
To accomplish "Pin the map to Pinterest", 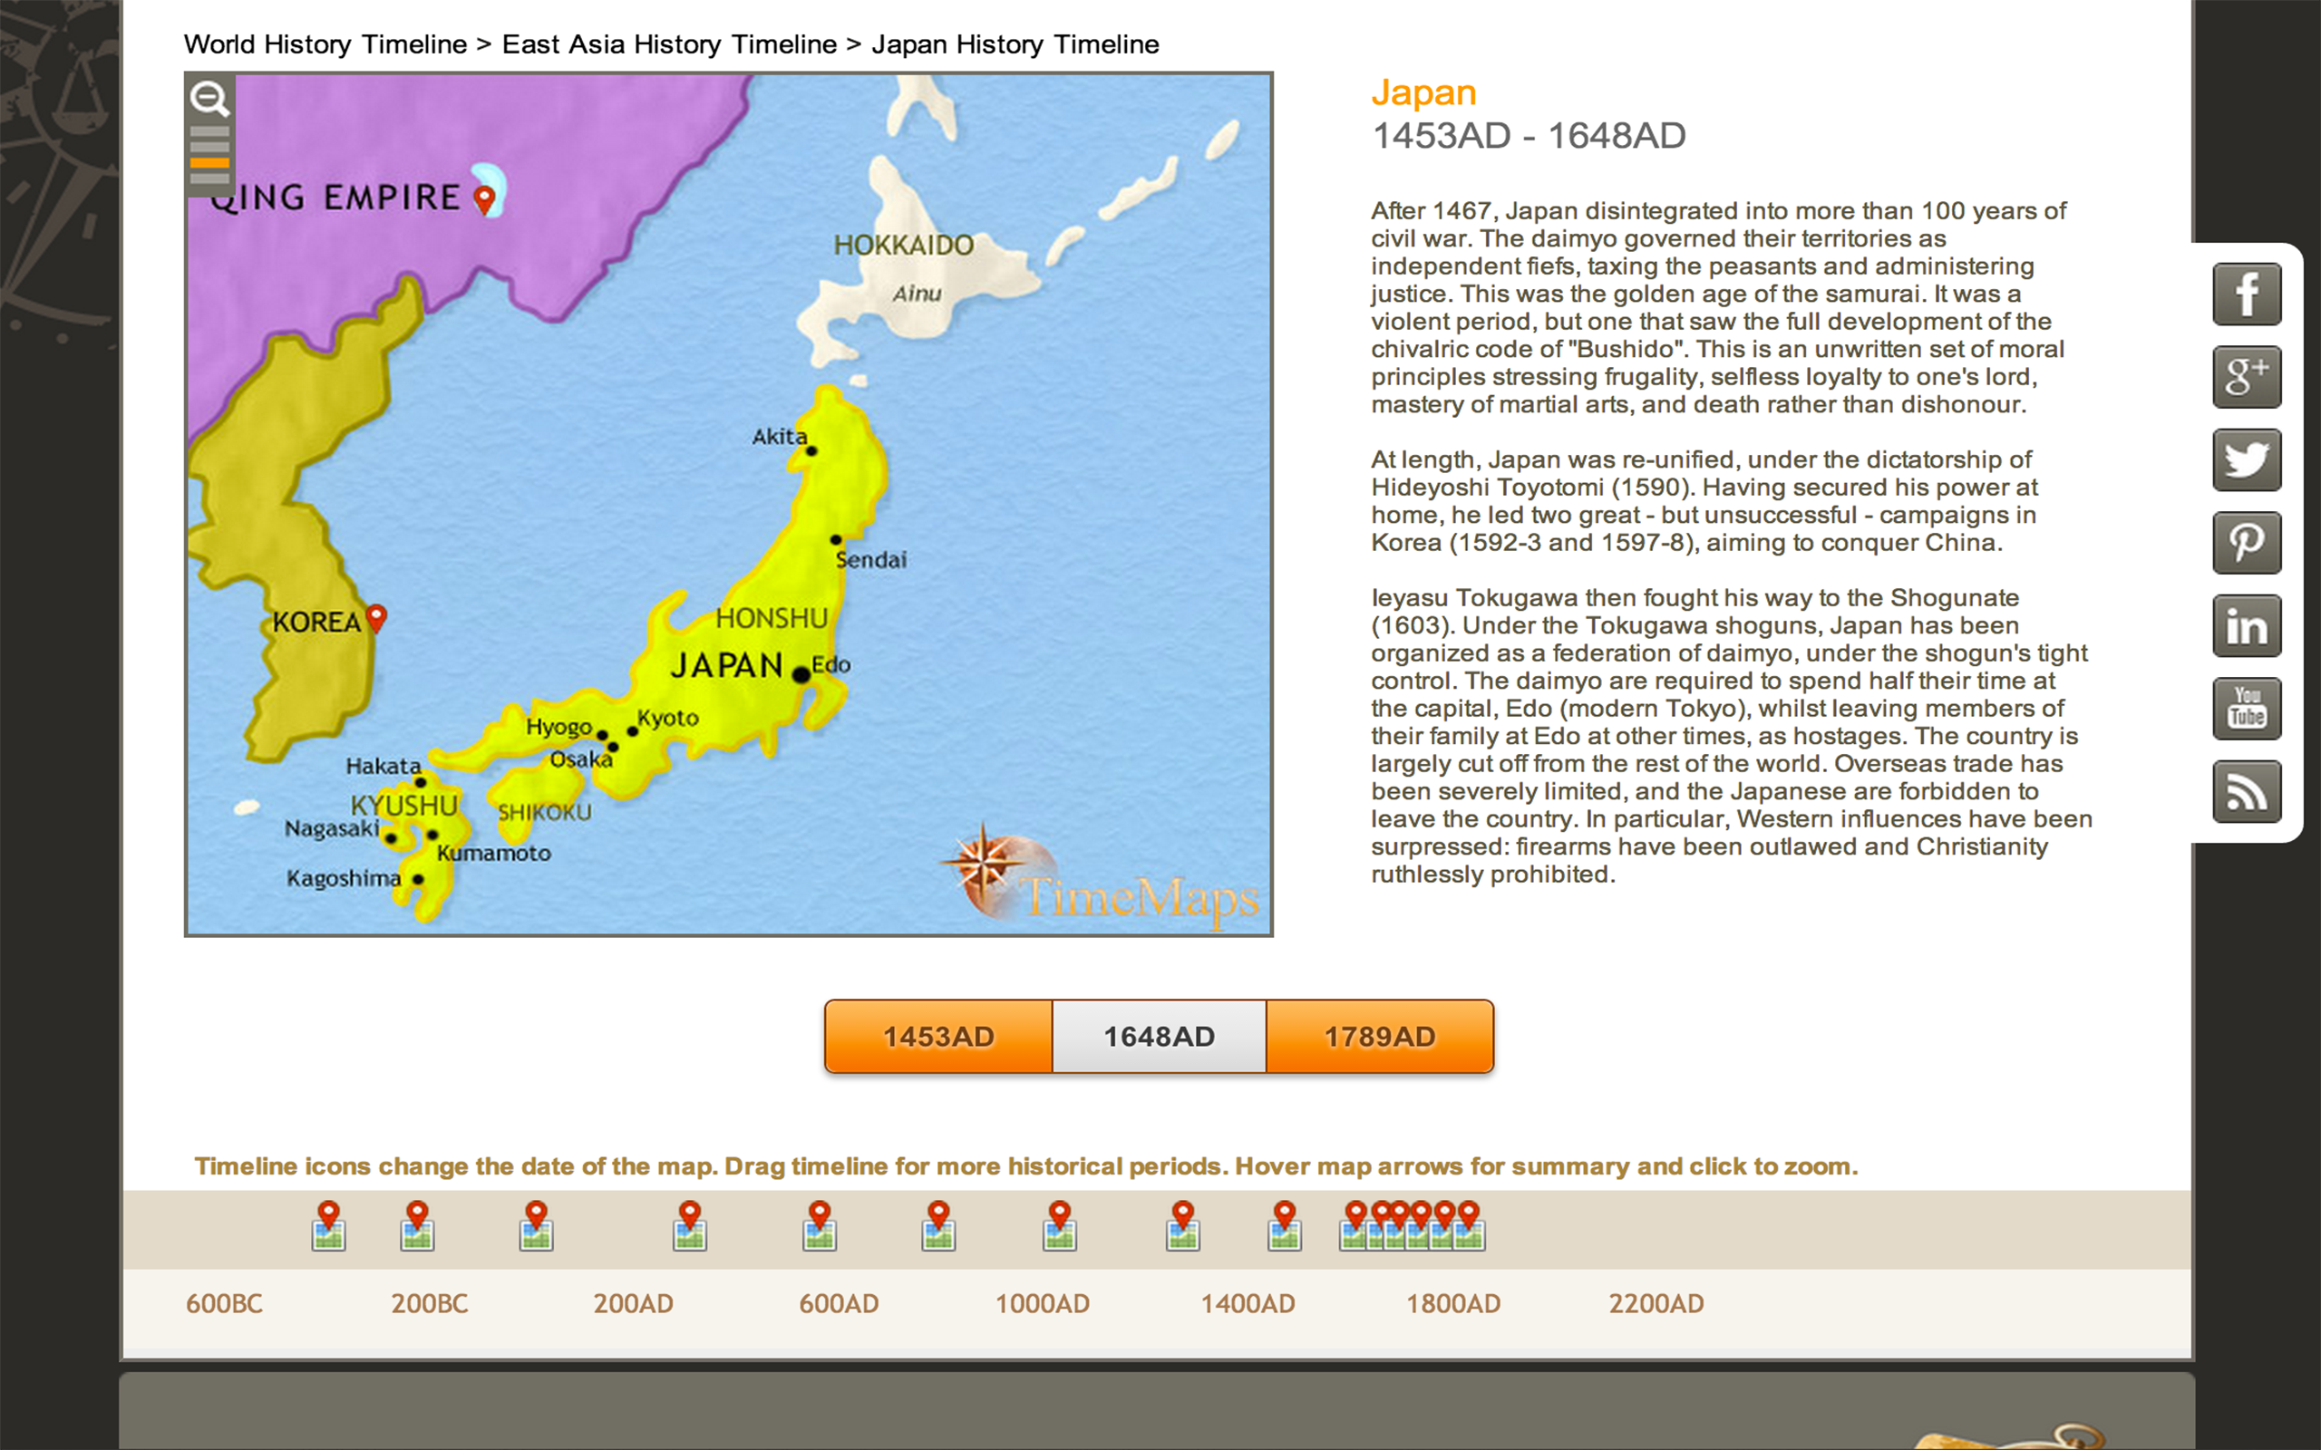I will [2246, 542].
